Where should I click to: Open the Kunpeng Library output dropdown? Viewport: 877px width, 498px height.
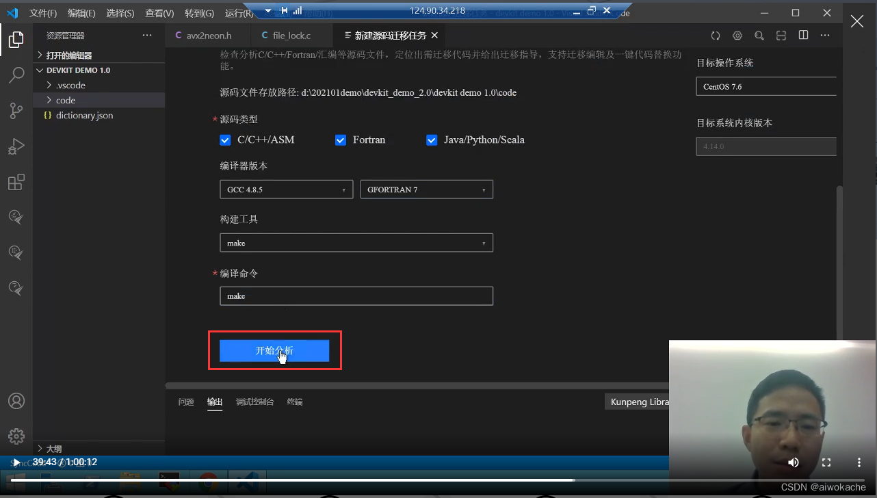[637, 402]
